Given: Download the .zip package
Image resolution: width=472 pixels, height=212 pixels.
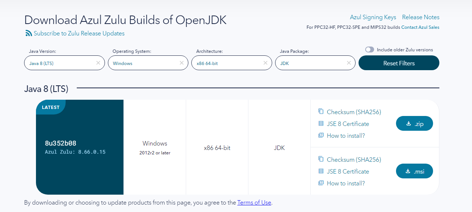Looking at the screenshot, I should point(415,123).
